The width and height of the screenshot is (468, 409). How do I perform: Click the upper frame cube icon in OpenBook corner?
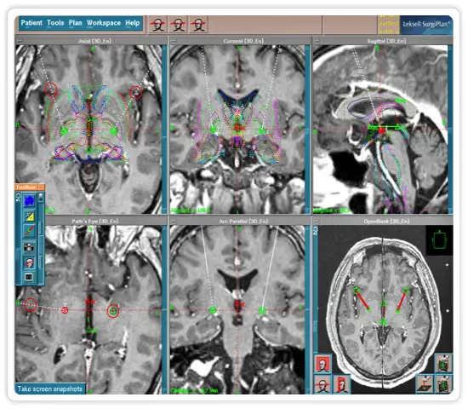pyautogui.click(x=444, y=363)
